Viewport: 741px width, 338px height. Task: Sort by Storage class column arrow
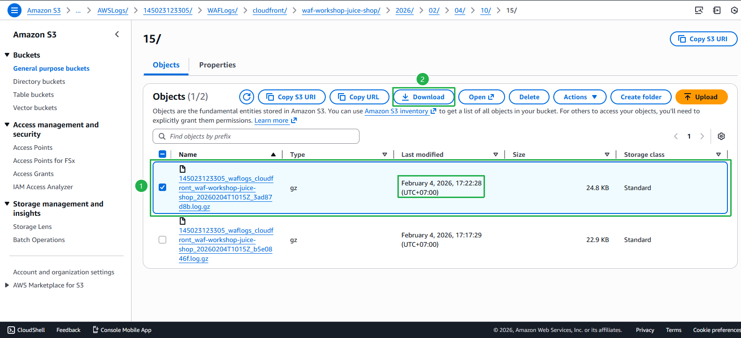719,154
